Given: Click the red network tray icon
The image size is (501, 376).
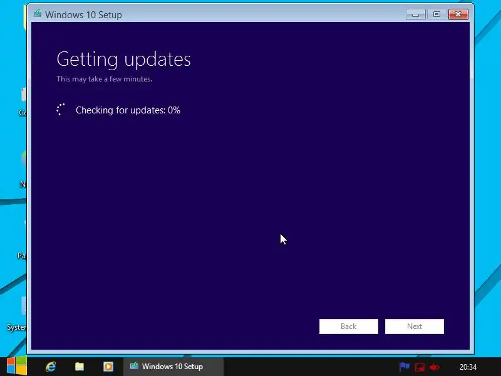Looking at the screenshot, I should tap(420, 367).
